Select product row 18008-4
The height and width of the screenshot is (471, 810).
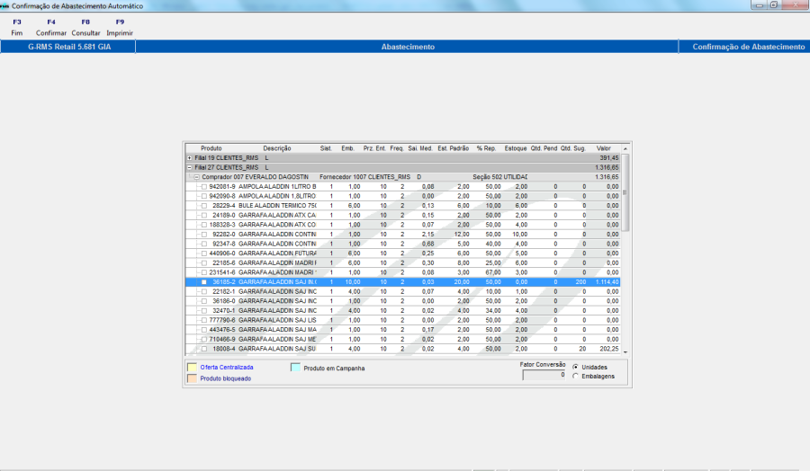point(403,349)
